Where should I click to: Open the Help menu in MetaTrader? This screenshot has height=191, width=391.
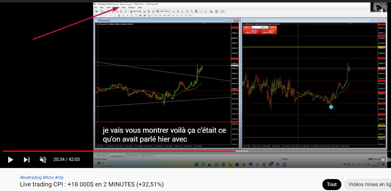140,7
